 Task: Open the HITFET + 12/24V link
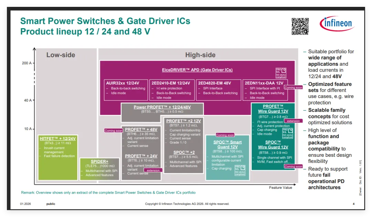pos(58,139)
